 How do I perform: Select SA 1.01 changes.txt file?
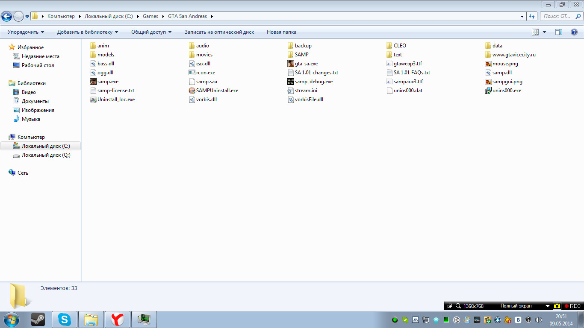pos(313,73)
